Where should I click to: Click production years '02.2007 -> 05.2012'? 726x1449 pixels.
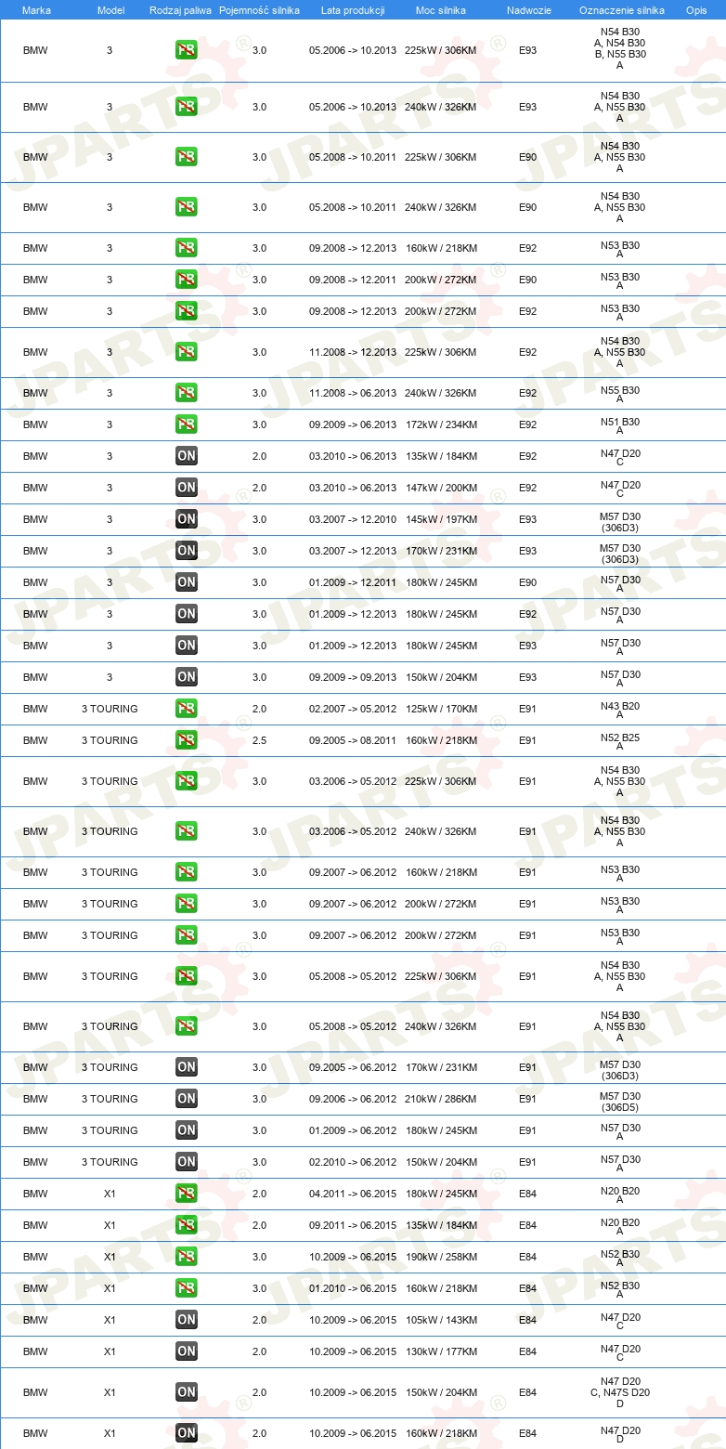(x=353, y=709)
